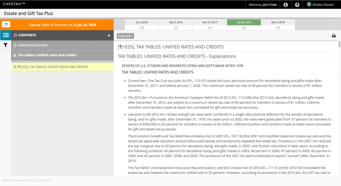Screen dimensions: 341x186
Task: Click the ¶1025 Tax Tables document heading
Action: click(x=171, y=47)
